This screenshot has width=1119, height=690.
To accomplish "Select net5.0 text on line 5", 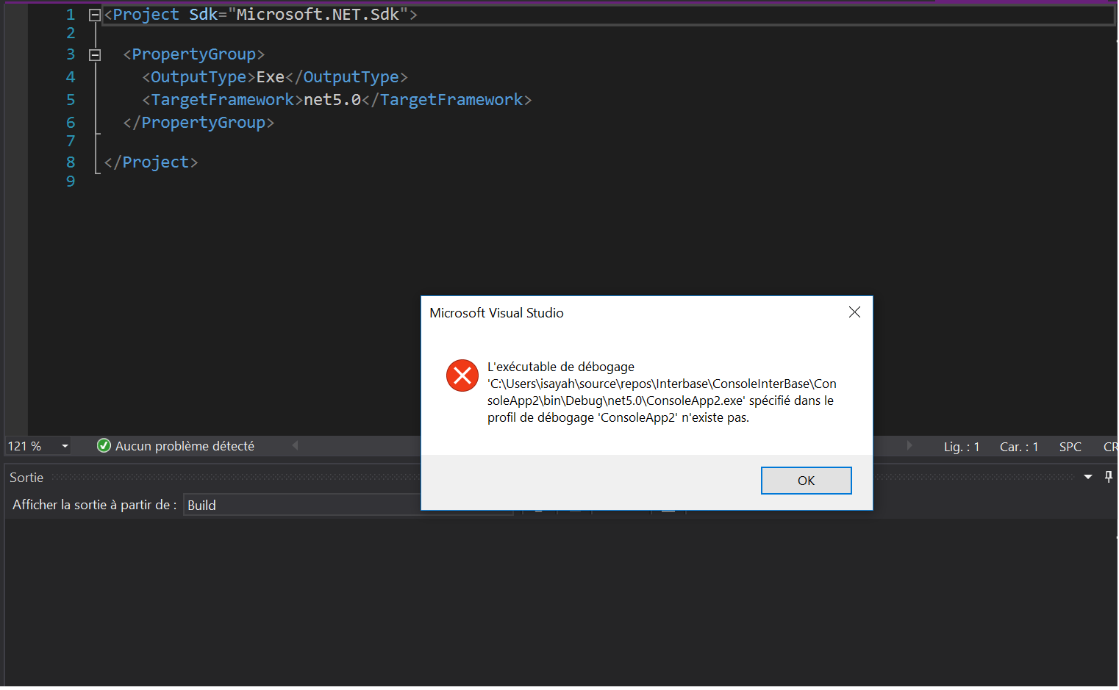I will click(x=332, y=99).
